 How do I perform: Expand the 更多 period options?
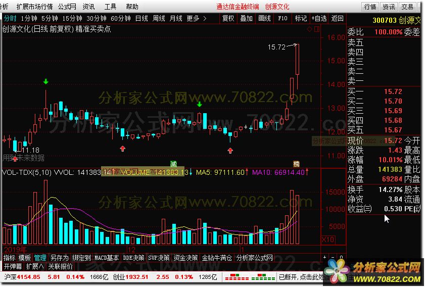pos(196,18)
